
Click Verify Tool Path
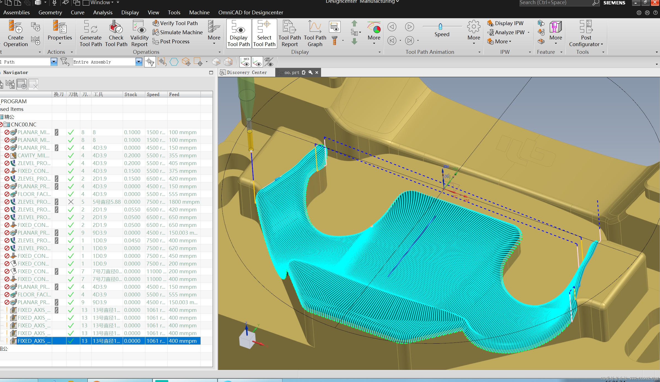175,23
